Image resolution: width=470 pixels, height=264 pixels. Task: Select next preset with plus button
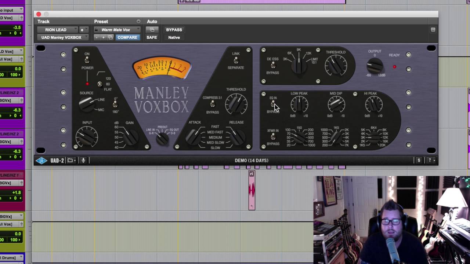click(x=103, y=37)
